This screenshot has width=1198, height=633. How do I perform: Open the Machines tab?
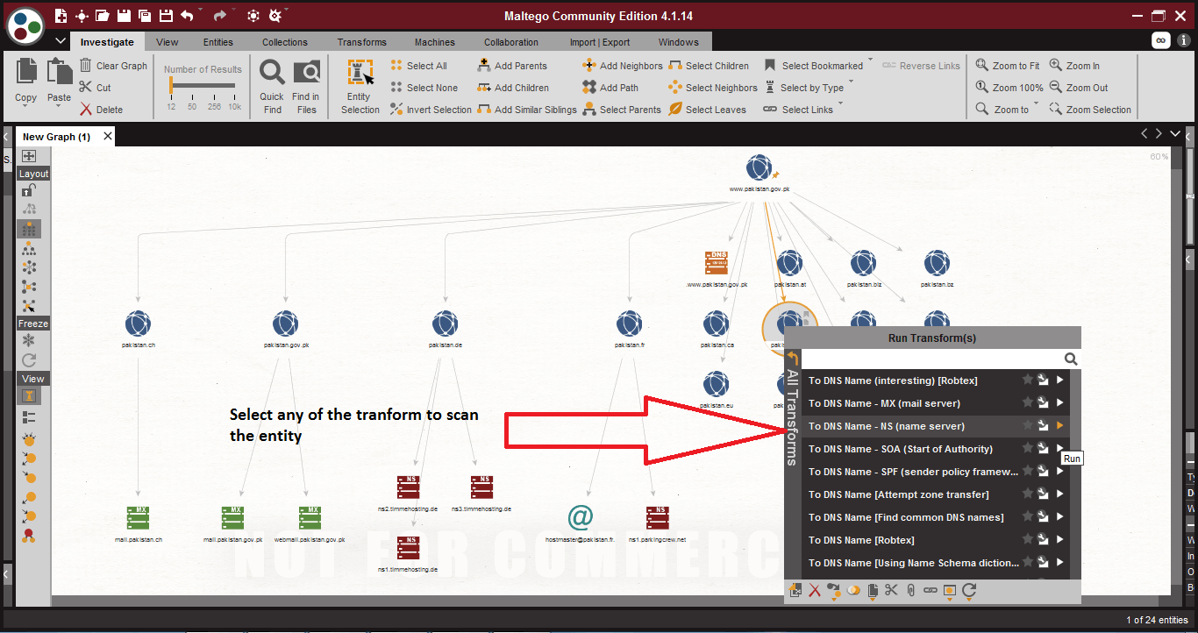[x=435, y=42]
